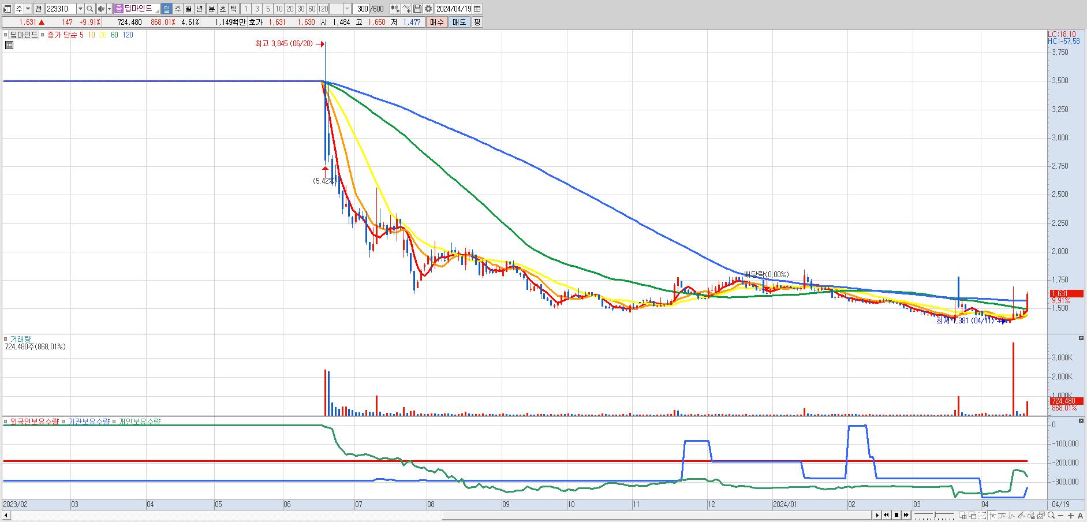Select the 분 (minute) period toggle

211,9
